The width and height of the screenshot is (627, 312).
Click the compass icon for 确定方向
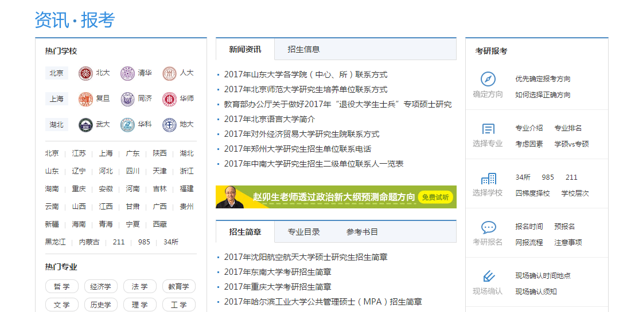[488, 79]
